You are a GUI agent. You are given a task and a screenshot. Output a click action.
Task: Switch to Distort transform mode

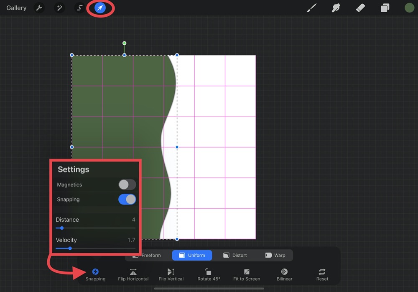pyautogui.click(x=235, y=255)
